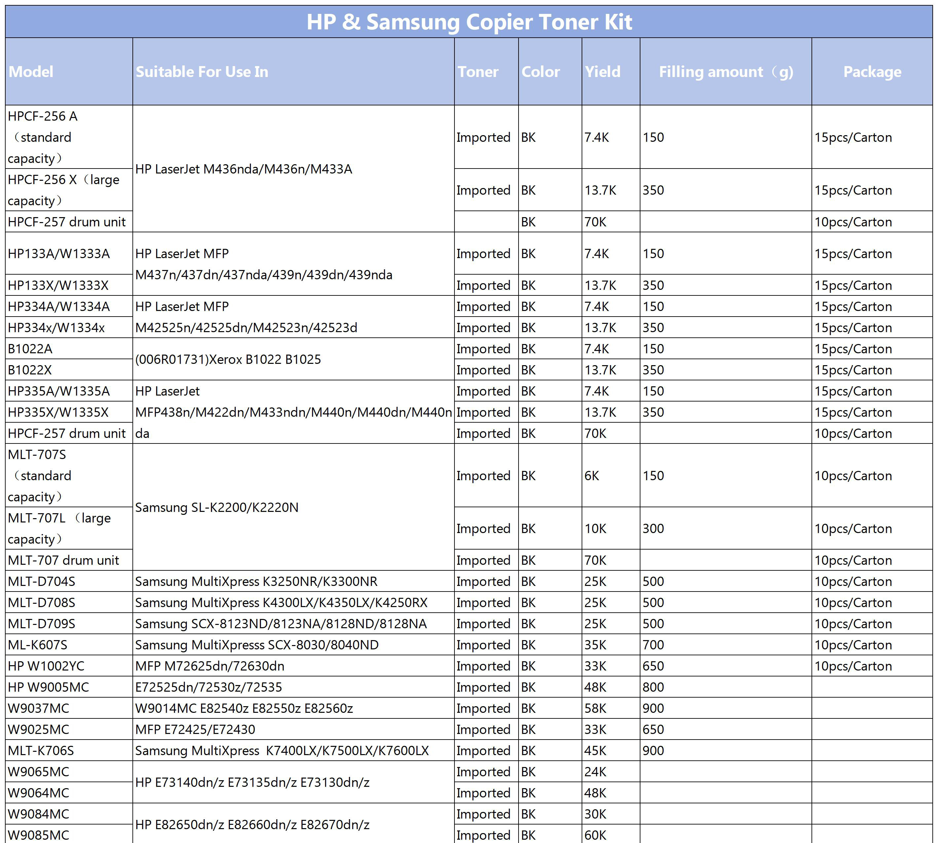Click the '300' filling amount cell
Image resolution: width=938 pixels, height=843 pixels.
coord(726,528)
